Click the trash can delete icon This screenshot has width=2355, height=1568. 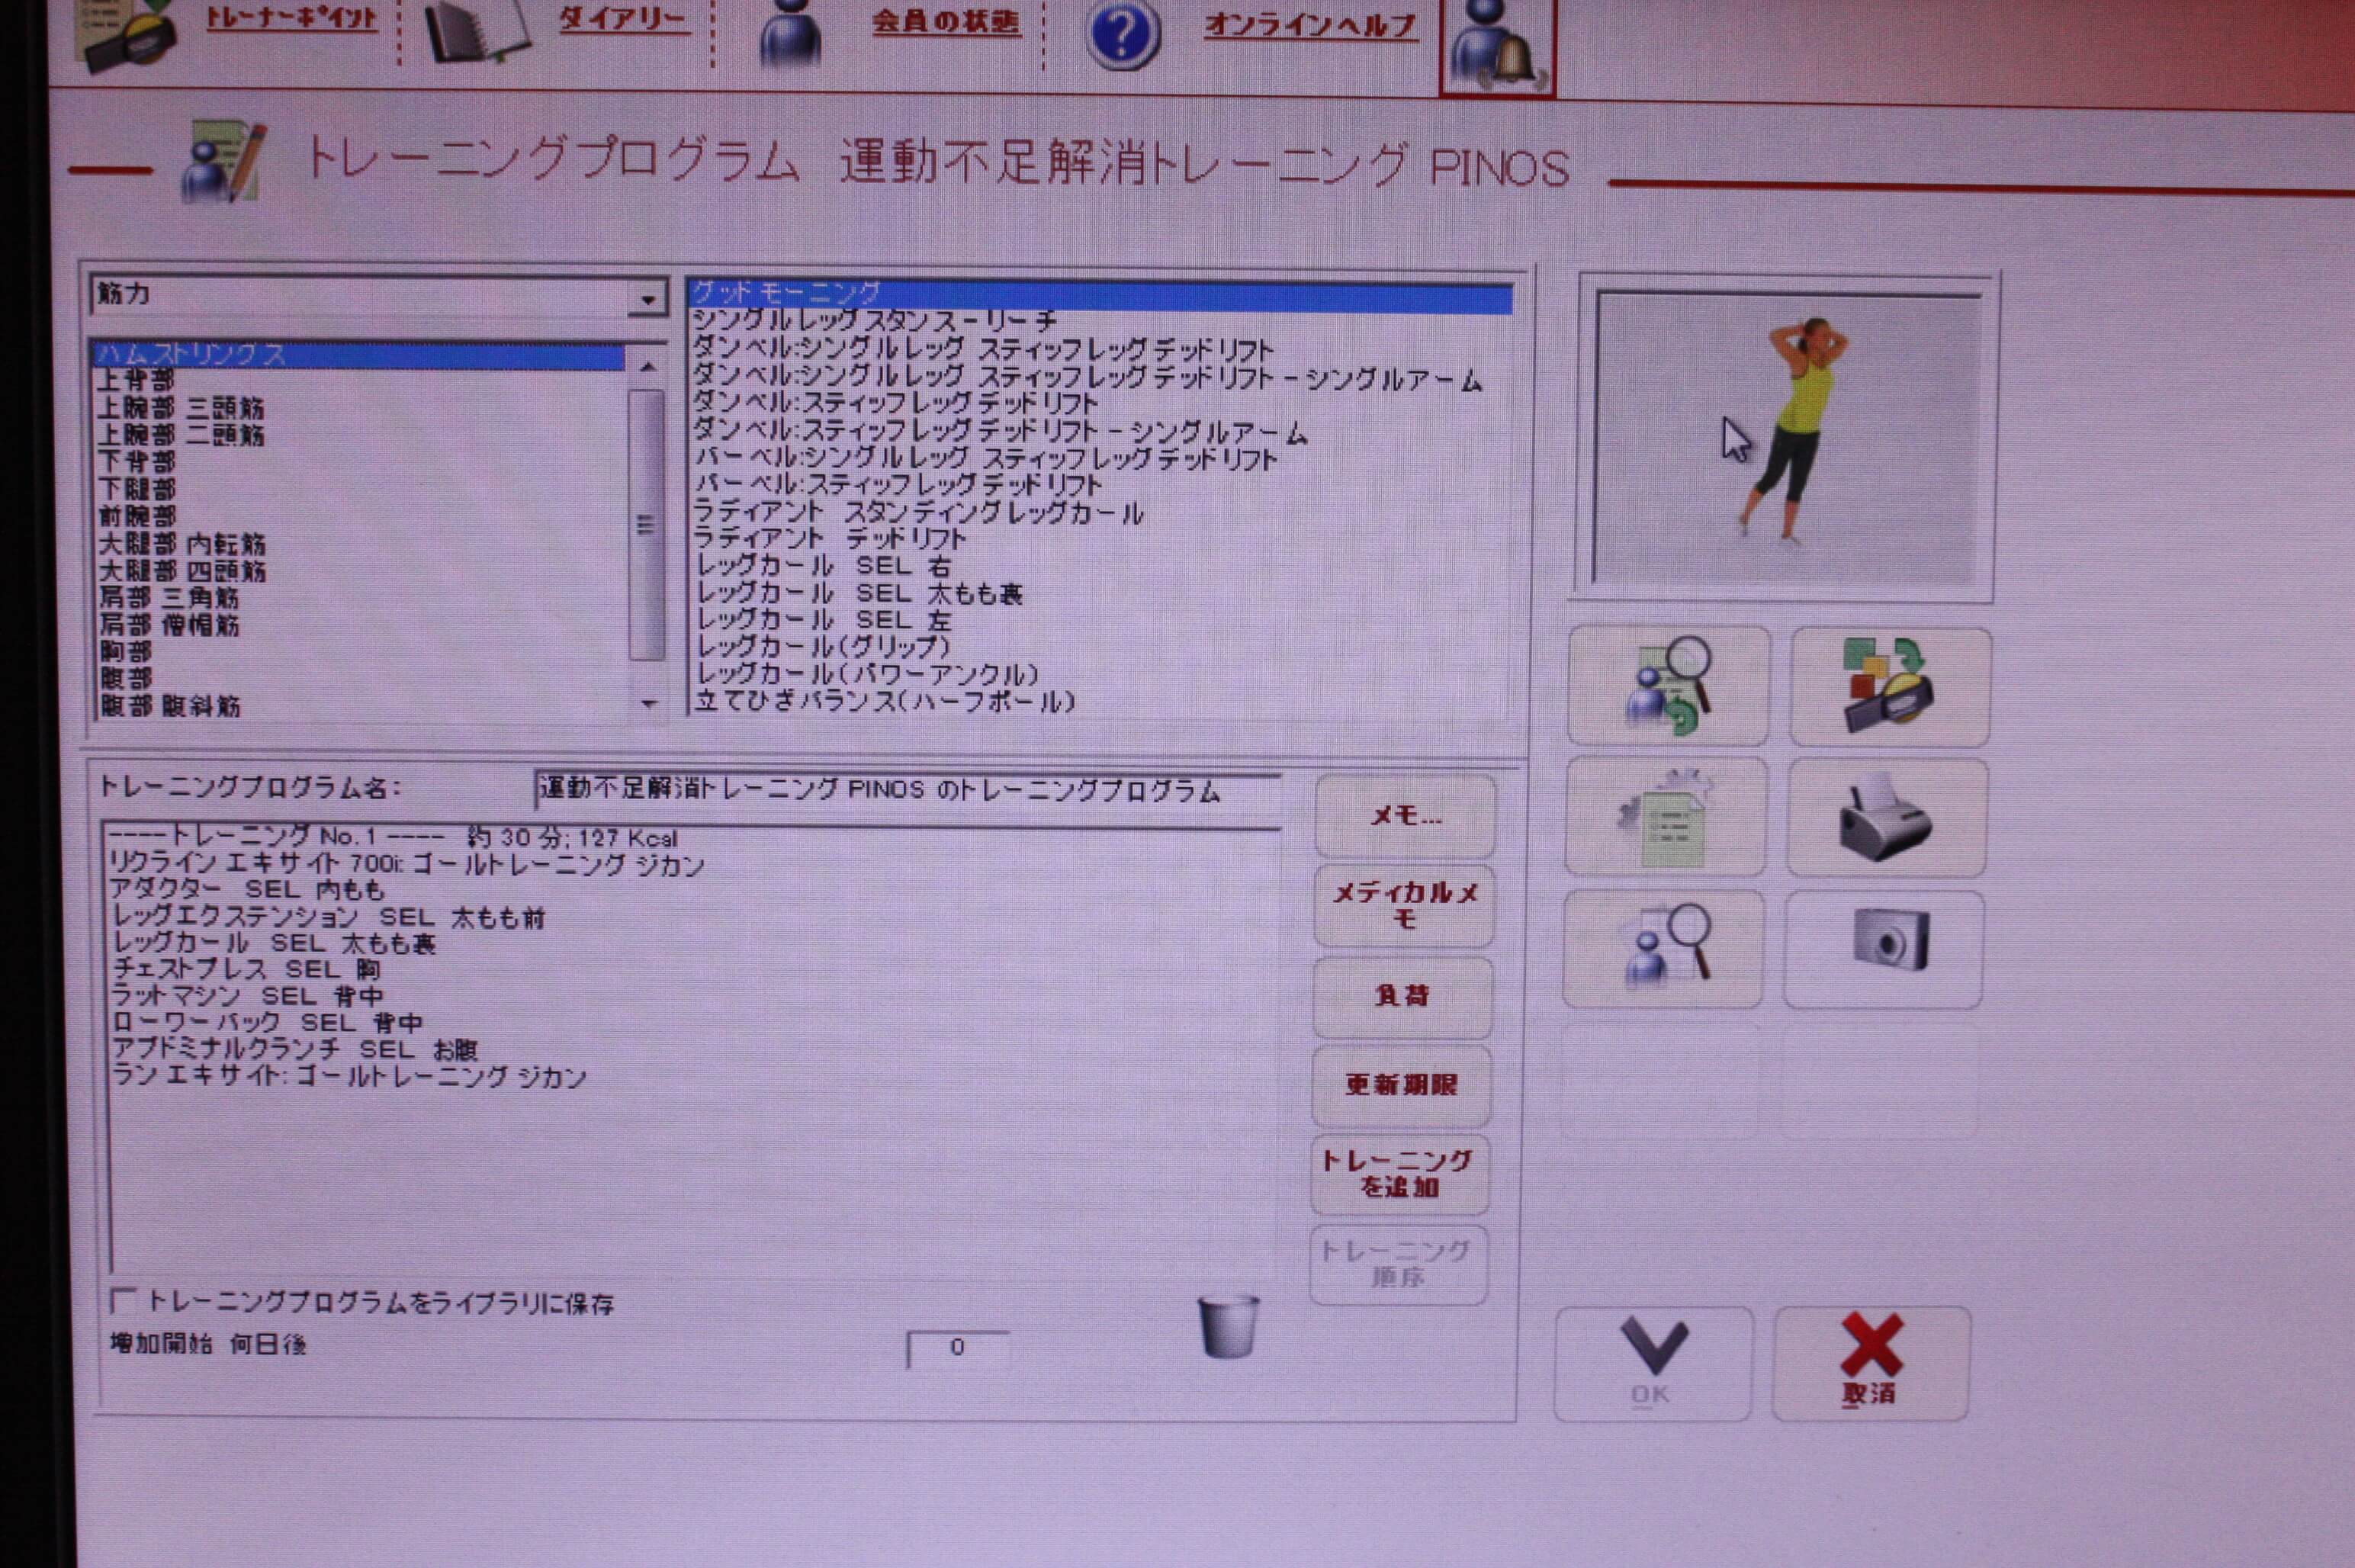click(x=1229, y=1326)
